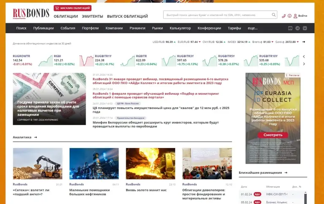Open the YouTube icon in dark bar
The image size is (324, 204).
(290, 28)
